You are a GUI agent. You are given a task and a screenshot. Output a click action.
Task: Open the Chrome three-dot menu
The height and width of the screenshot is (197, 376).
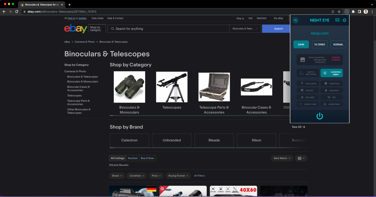pyautogui.click(x=372, y=12)
